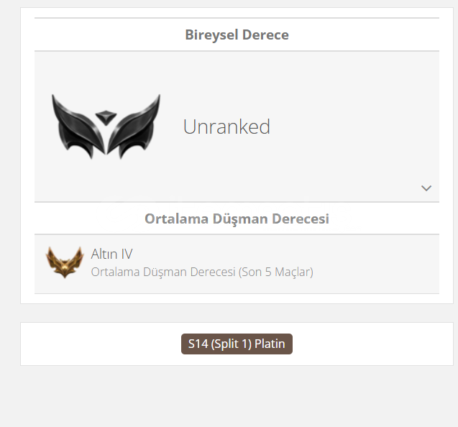Screen dimensions: 458x427
Task: Click the word Platin in season badge
Action: pyautogui.click(x=270, y=344)
